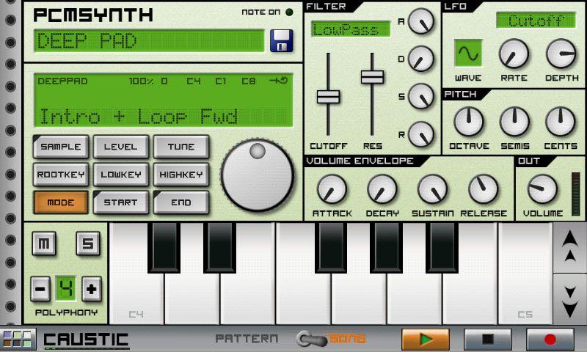587x352 pixels.
Task: Click the NOTE ON indicator light
Action: (x=289, y=12)
